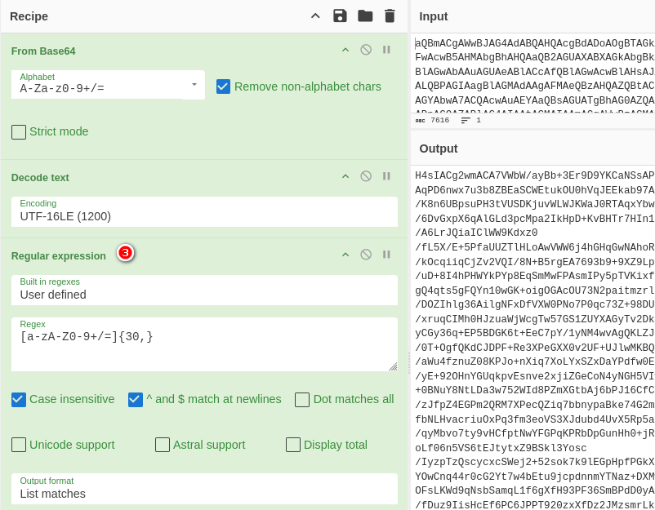Open Built in regexes User defined dropdown
This screenshot has height=510, width=655.
204,290
